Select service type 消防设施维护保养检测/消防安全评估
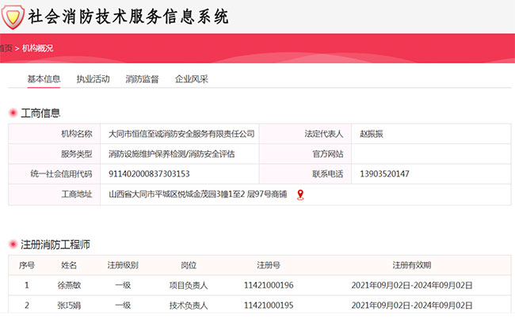Image resolution: width=515 pixels, height=323 pixels. tap(171, 154)
